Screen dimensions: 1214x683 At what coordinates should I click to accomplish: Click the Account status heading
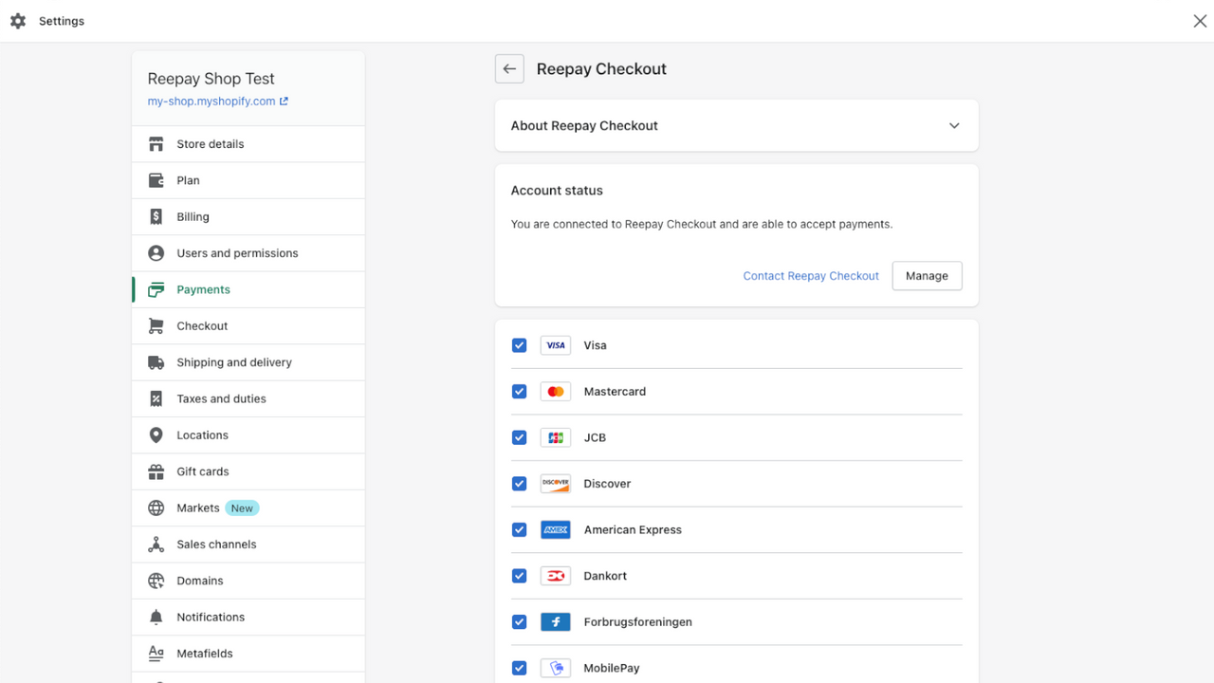(557, 191)
